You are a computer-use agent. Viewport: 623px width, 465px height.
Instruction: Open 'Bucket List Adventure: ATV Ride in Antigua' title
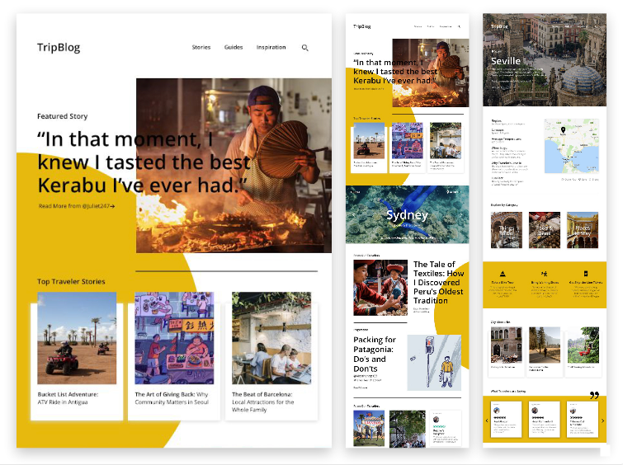(x=68, y=398)
